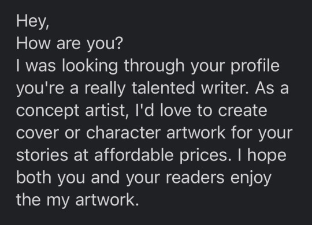Click the "How are you?" line
Screen dimensions: 312x225
(x=70, y=43)
